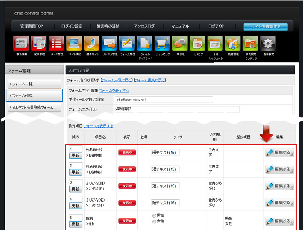Open the 会員限定コンテンツ lock icon
This screenshot has width=303, height=230.
(250, 44)
